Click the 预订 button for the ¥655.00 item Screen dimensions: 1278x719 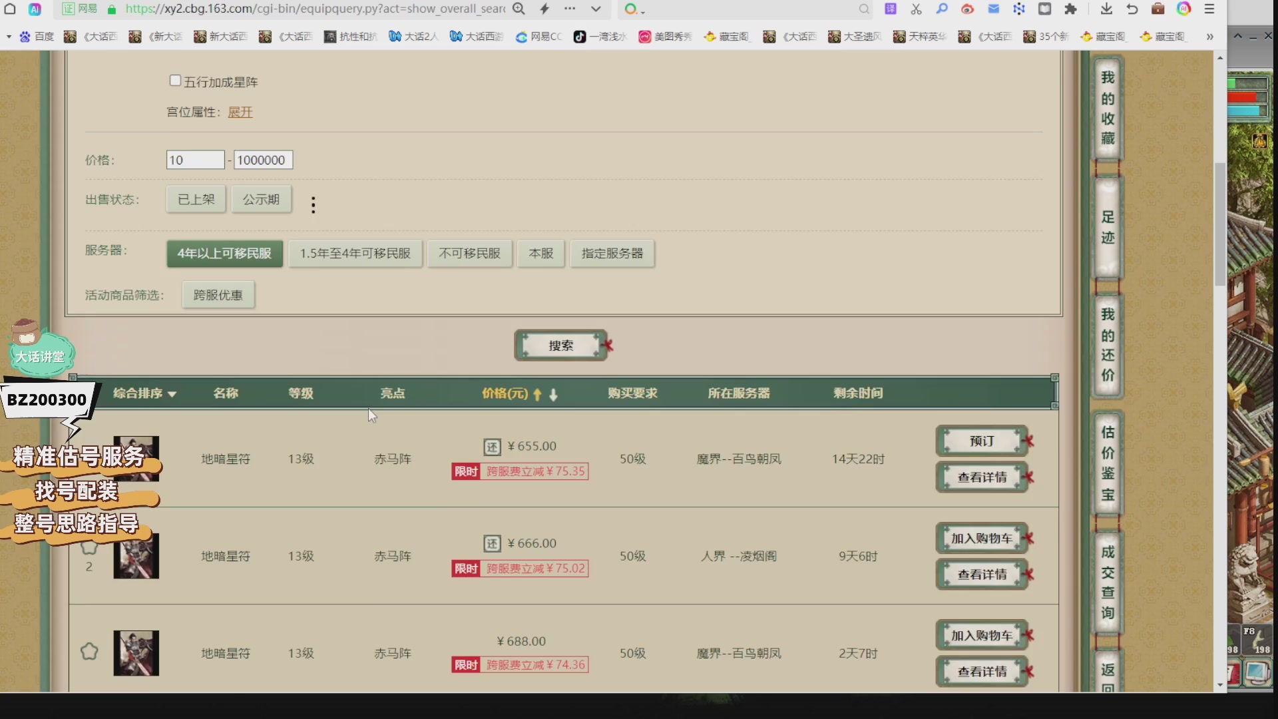[982, 441]
